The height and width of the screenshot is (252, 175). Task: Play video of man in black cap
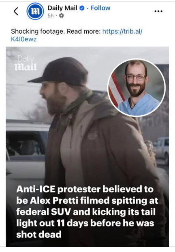(87, 146)
